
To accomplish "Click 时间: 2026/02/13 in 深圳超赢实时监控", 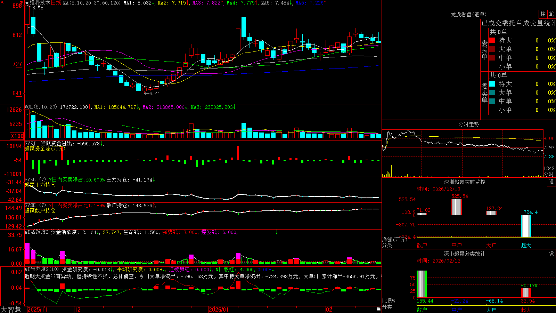I will coord(439,189).
